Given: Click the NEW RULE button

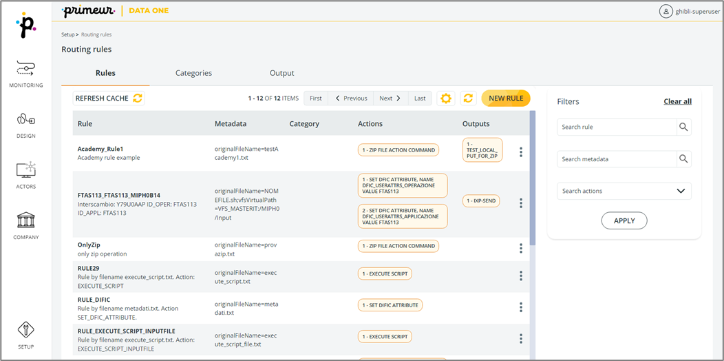Looking at the screenshot, I should point(506,99).
